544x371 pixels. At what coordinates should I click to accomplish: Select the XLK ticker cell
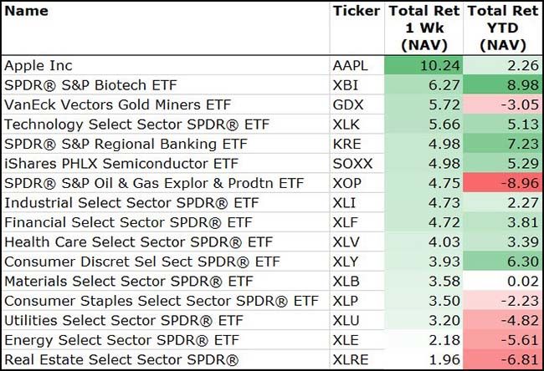pyautogui.click(x=346, y=125)
